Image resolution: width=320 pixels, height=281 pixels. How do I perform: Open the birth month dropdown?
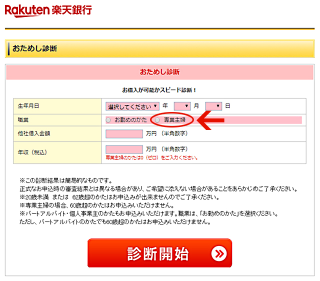182,106
